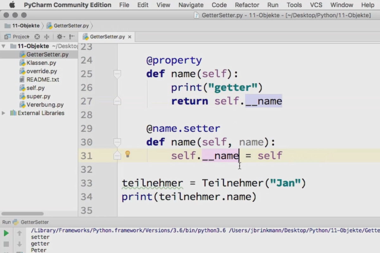The image size is (380, 253).
Task: Open the Apple menu
Action: coord(12,5)
